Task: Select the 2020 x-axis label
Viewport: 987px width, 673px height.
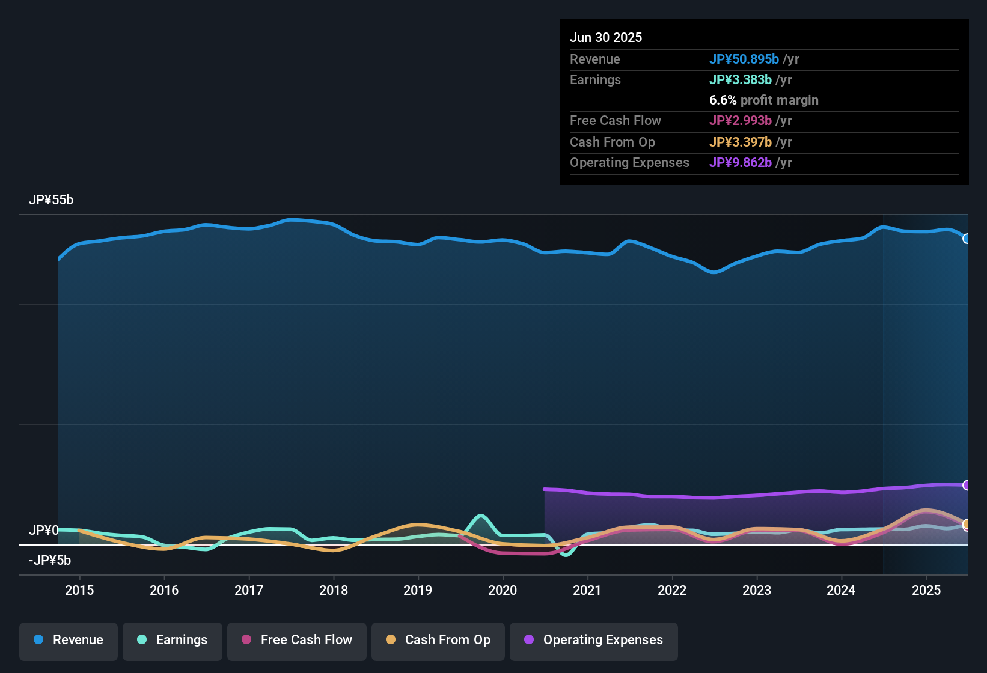Action: pyautogui.click(x=503, y=590)
